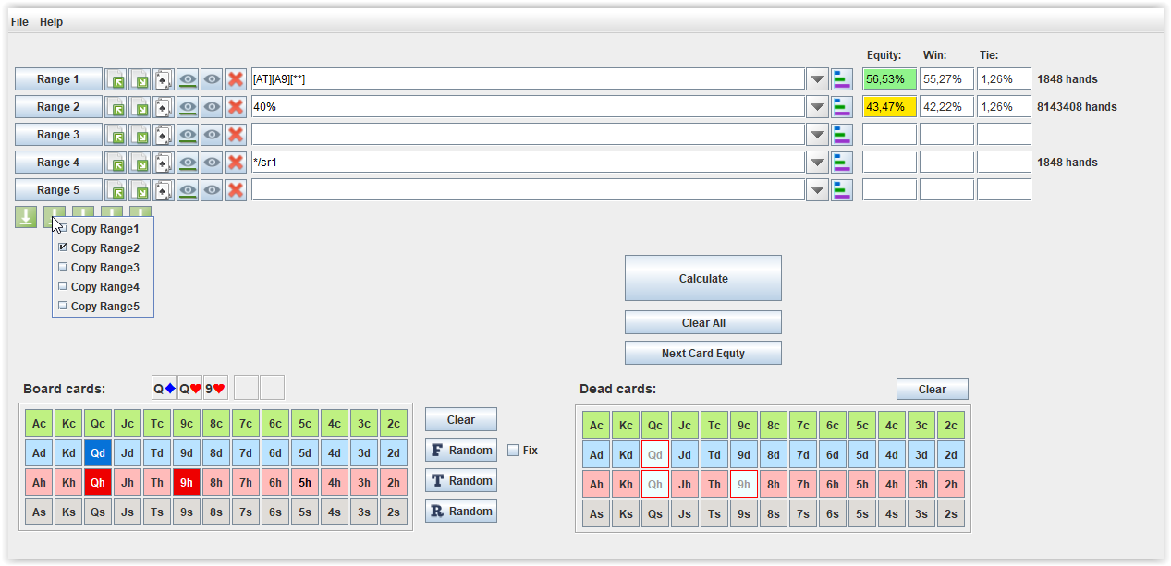Open the bar chart stats icon for Range 2
The image size is (1171, 566).
click(x=842, y=107)
